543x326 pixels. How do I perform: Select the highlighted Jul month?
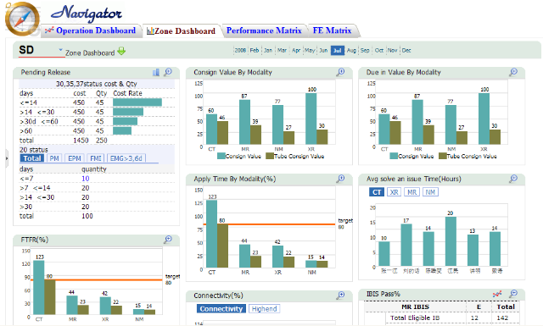[x=338, y=51]
